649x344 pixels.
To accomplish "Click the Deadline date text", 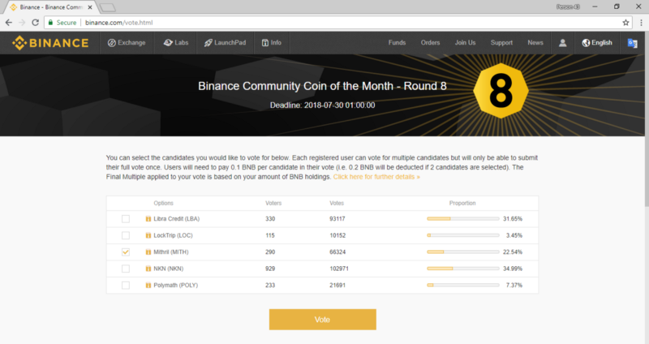I will tap(322, 105).
